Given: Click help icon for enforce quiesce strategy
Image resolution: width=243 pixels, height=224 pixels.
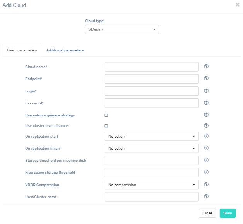Looking at the screenshot, I should (x=206, y=115).
